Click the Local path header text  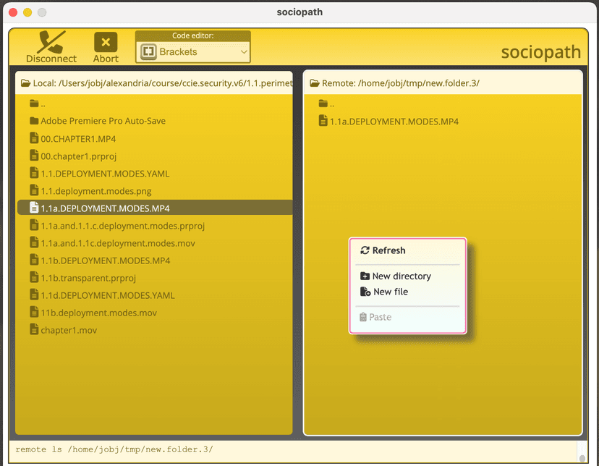(x=163, y=83)
